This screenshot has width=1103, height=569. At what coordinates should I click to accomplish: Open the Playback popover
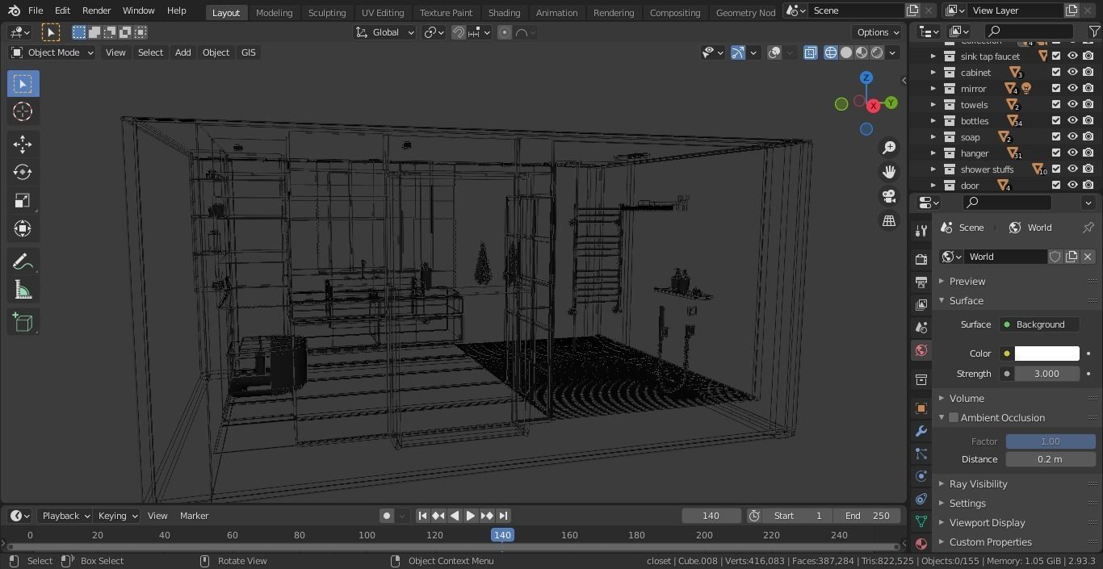65,516
